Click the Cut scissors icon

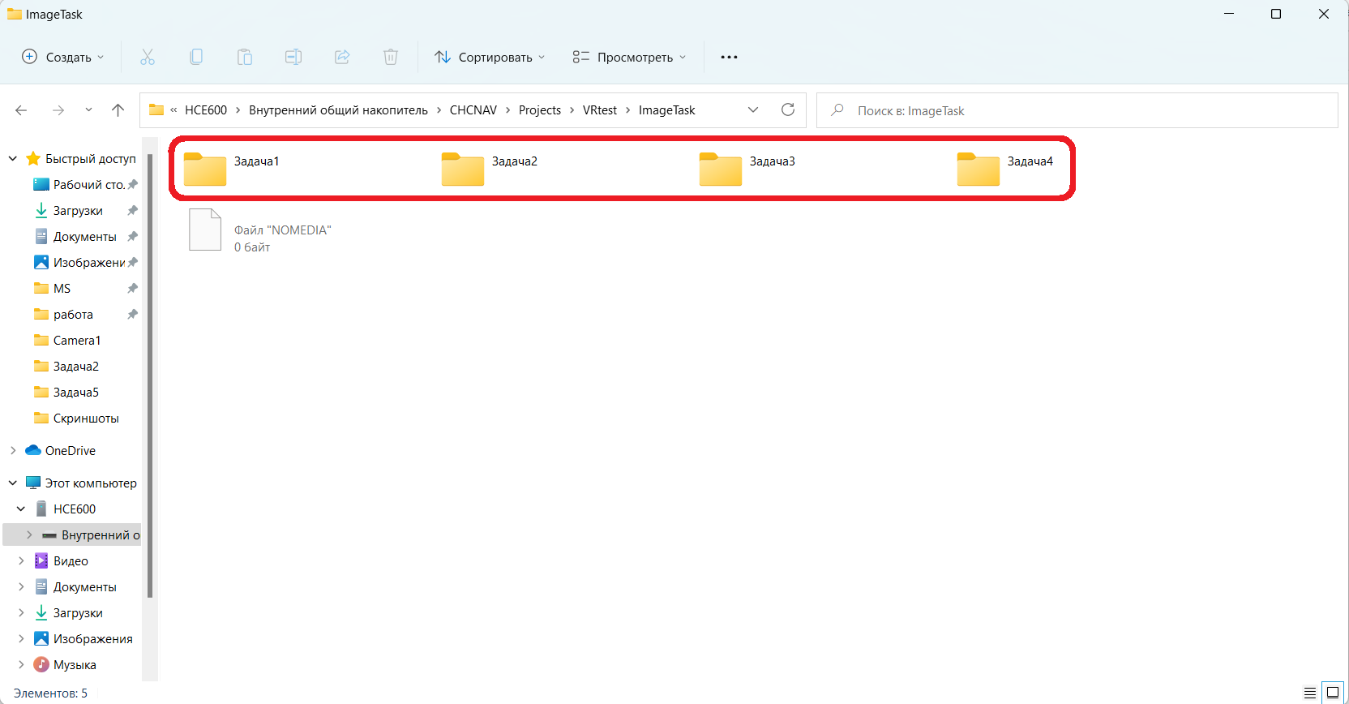147,57
